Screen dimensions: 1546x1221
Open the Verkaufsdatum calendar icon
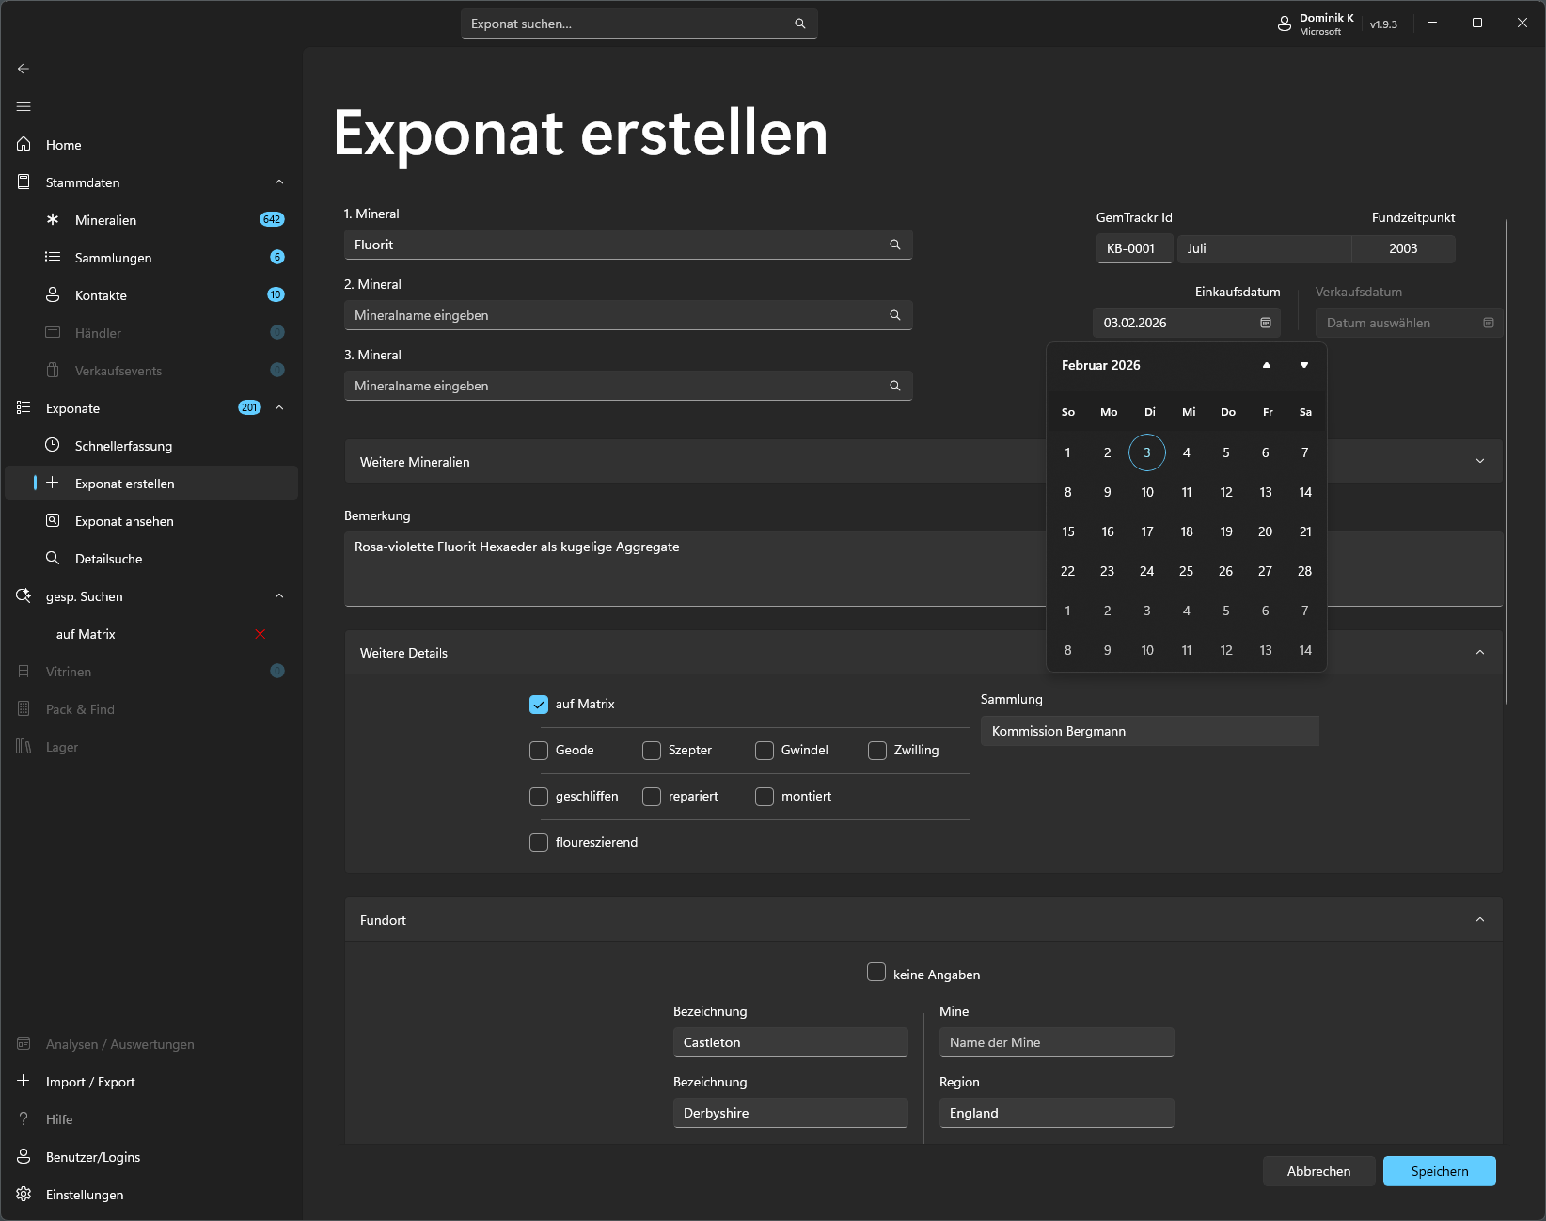pyautogui.click(x=1489, y=323)
